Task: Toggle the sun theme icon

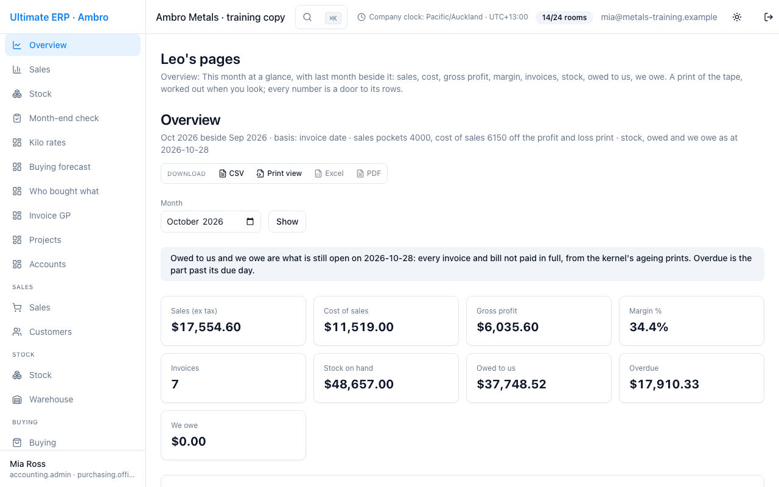Action: pyautogui.click(x=737, y=17)
